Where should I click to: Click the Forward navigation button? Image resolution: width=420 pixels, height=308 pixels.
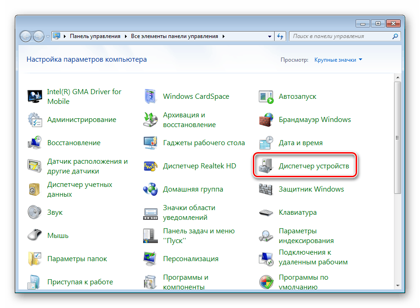point(38,36)
